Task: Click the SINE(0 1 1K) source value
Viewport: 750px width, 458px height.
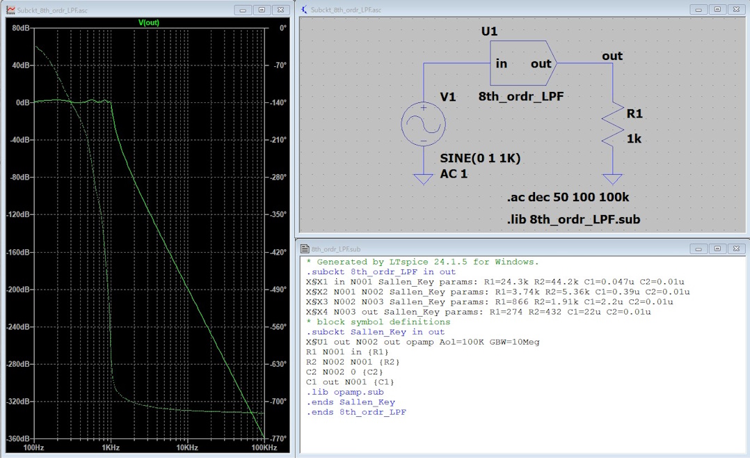Action: (x=480, y=158)
